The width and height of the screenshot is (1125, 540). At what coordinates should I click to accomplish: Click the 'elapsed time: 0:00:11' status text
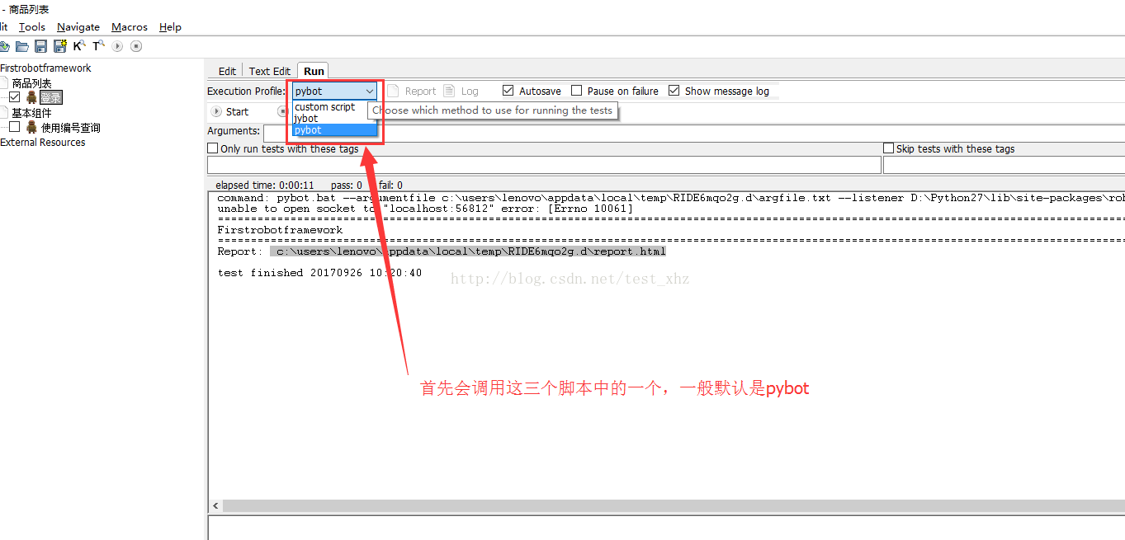(265, 185)
